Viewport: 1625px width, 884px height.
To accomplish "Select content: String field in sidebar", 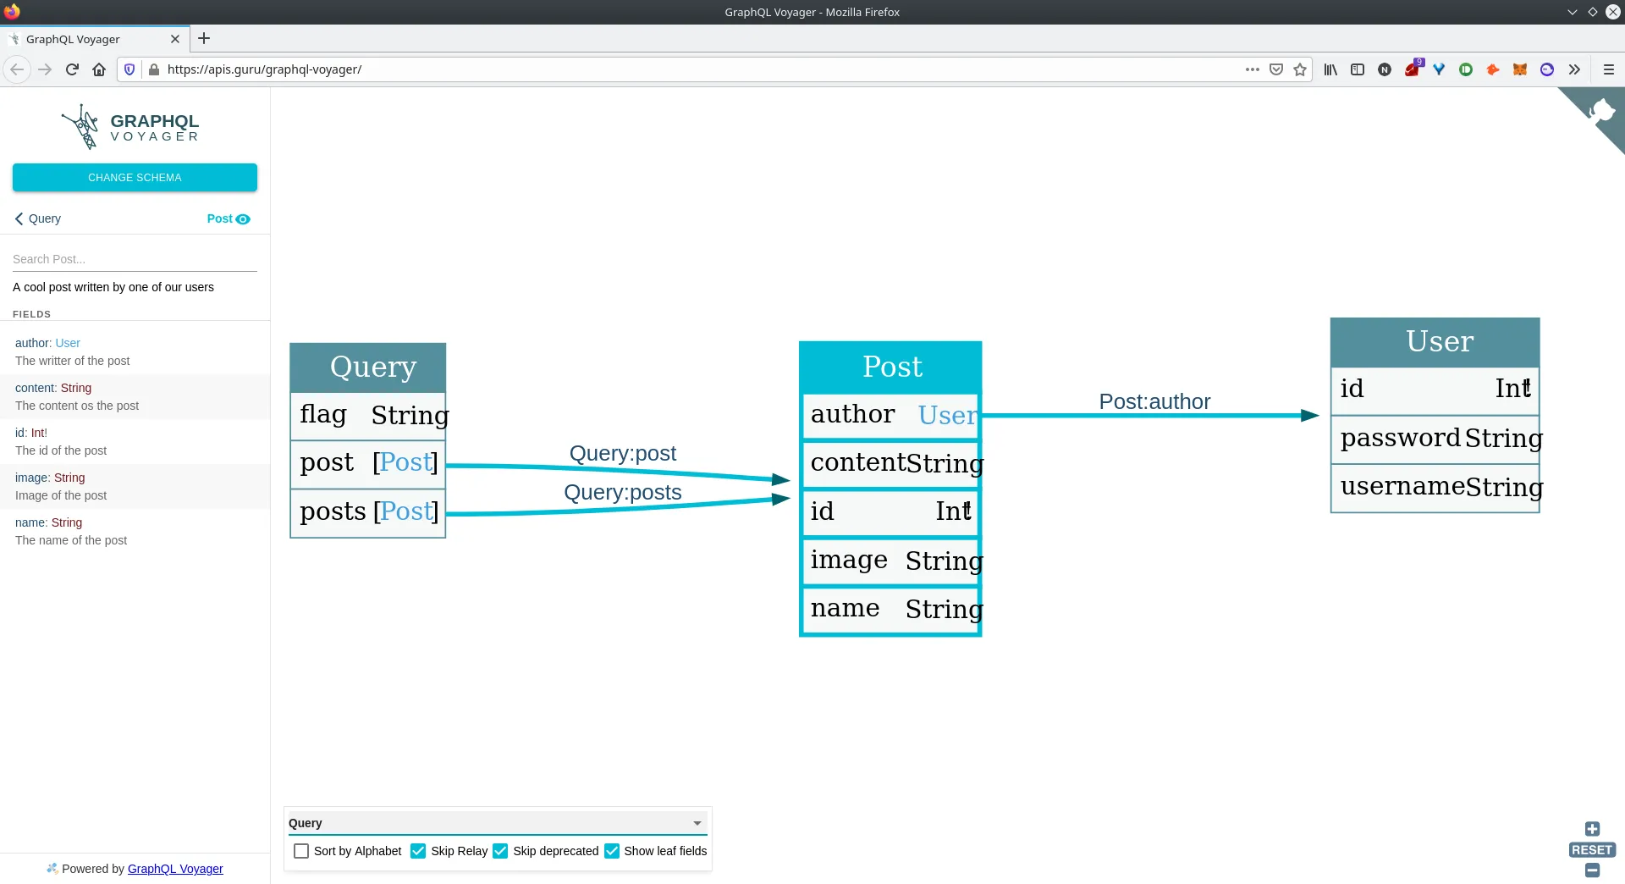I will 135,397.
